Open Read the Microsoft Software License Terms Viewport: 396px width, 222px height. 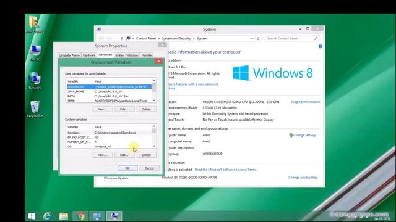(x=225, y=170)
